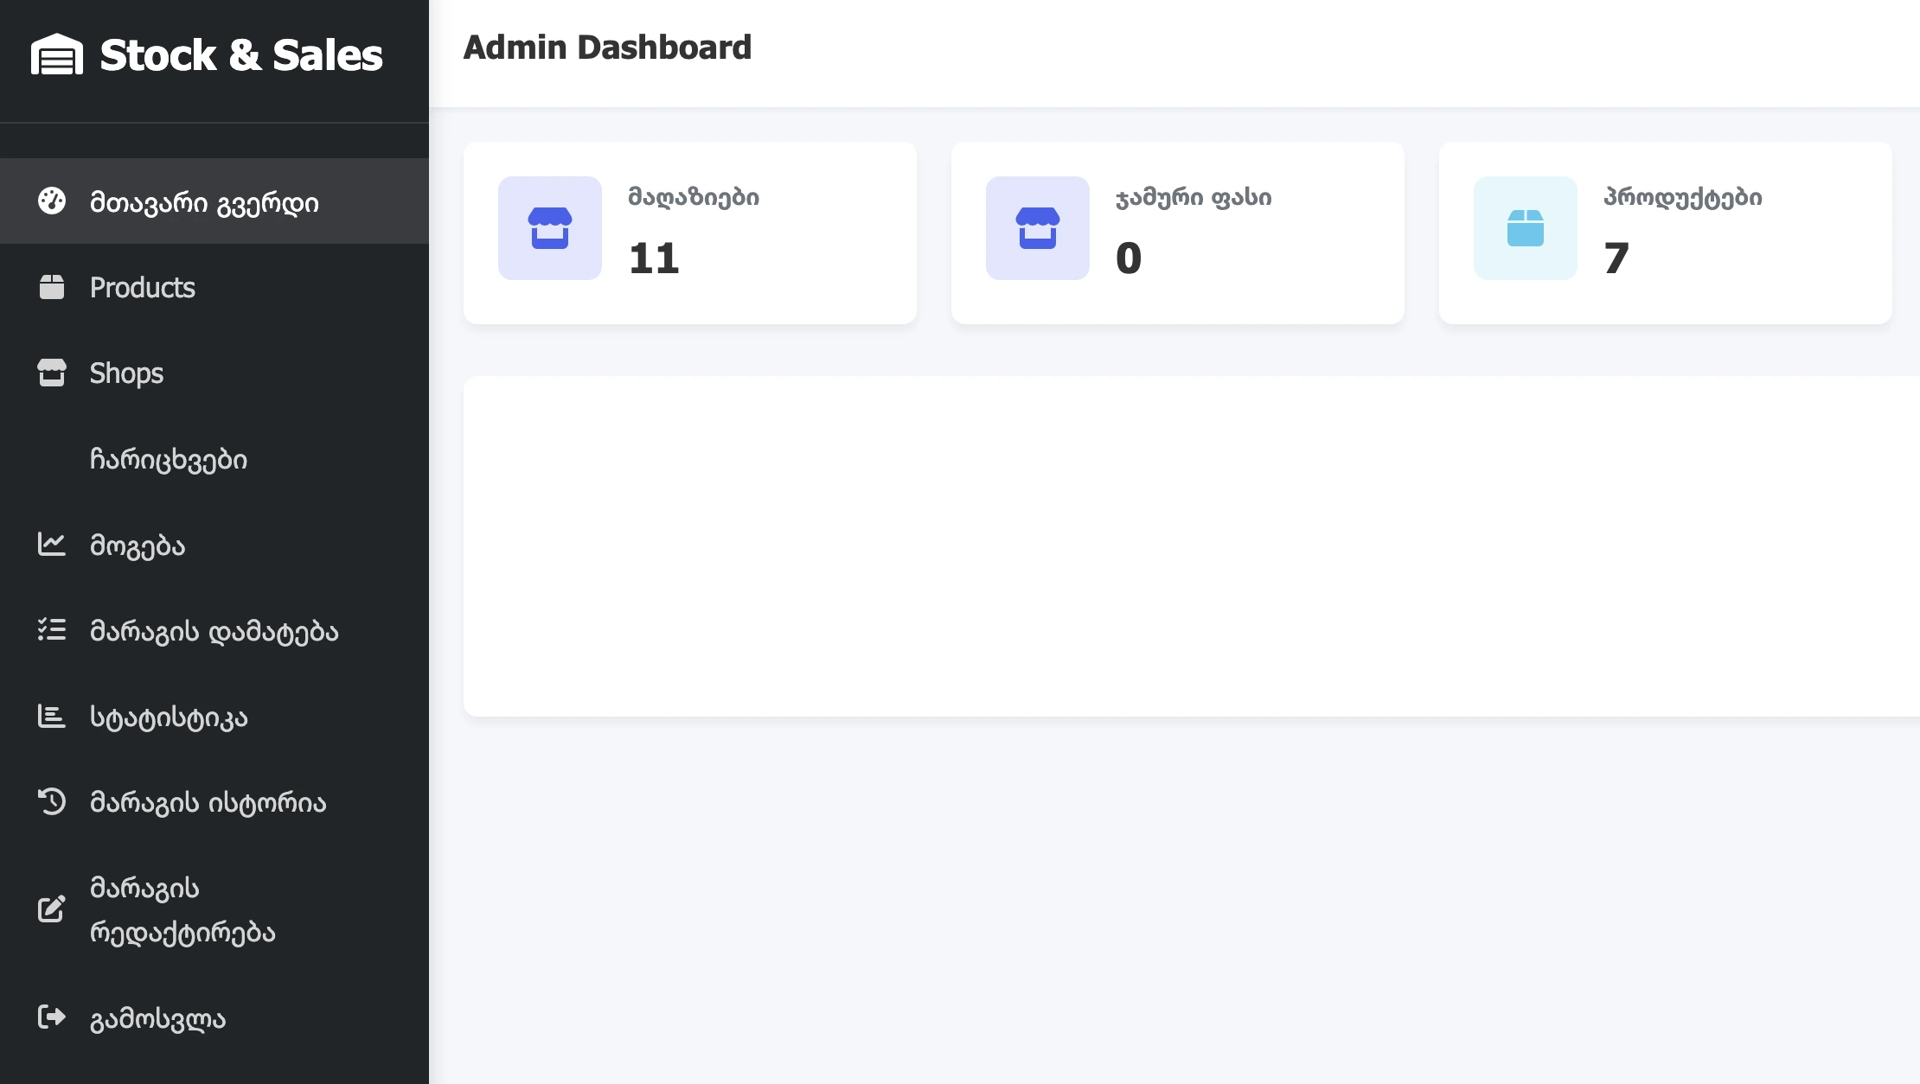Image resolution: width=1920 pixels, height=1084 pixels.
Task: Click the პროდუქტები count showing 7
Action: (1615, 258)
